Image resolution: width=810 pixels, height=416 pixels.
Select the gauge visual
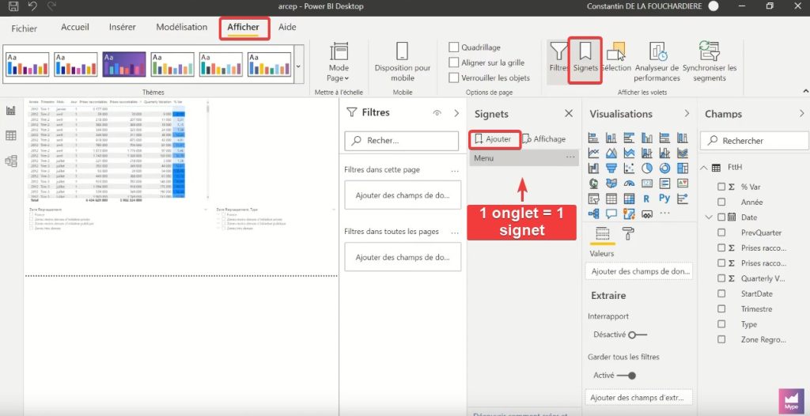[629, 183]
